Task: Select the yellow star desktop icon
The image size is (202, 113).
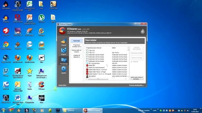Action: click(x=30, y=72)
